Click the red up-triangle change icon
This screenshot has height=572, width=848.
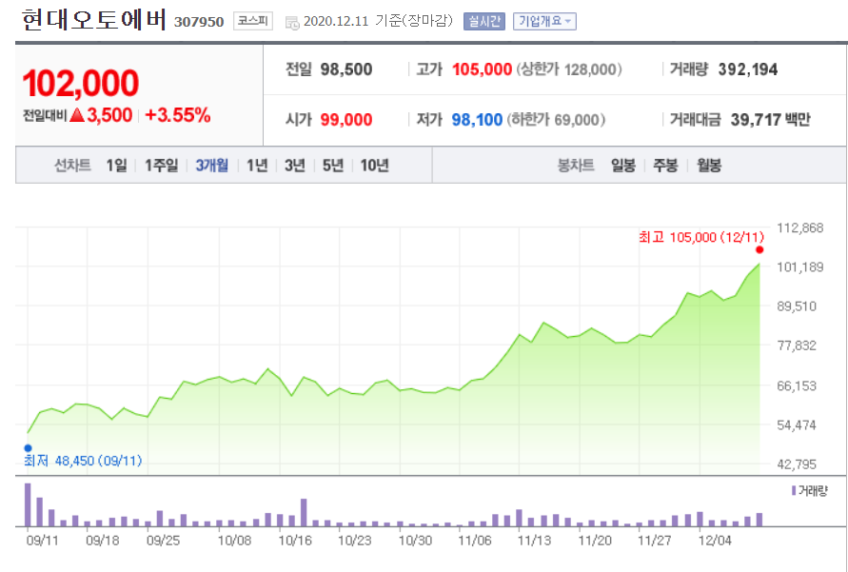[77, 115]
